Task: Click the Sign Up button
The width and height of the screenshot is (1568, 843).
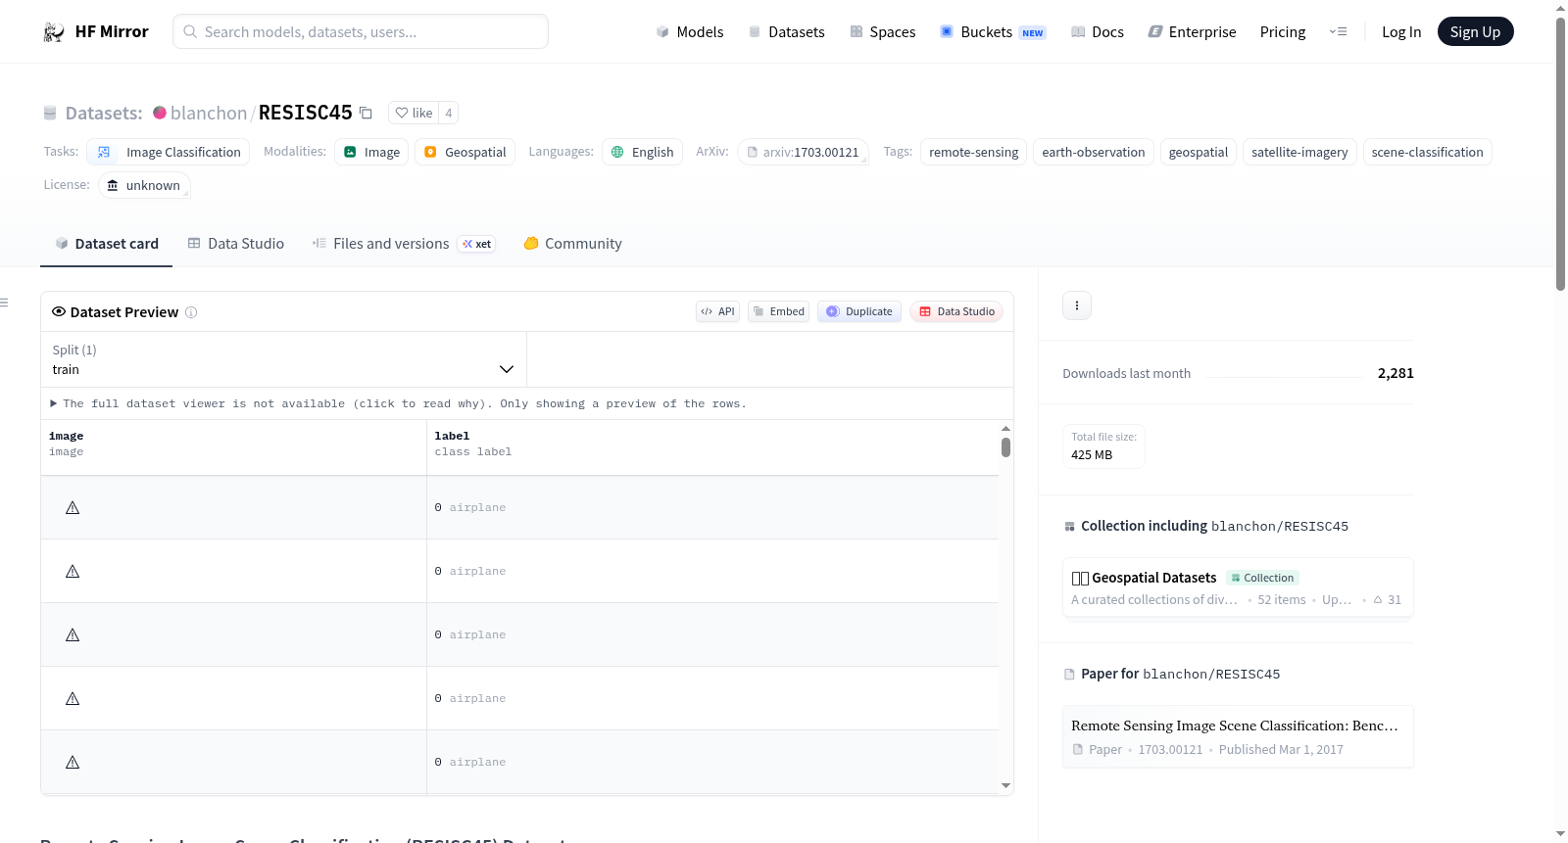Action: [1475, 32]
